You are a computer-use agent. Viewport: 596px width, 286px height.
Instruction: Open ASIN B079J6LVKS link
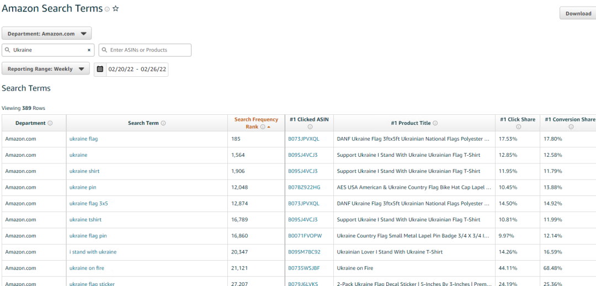pos(303,284)
